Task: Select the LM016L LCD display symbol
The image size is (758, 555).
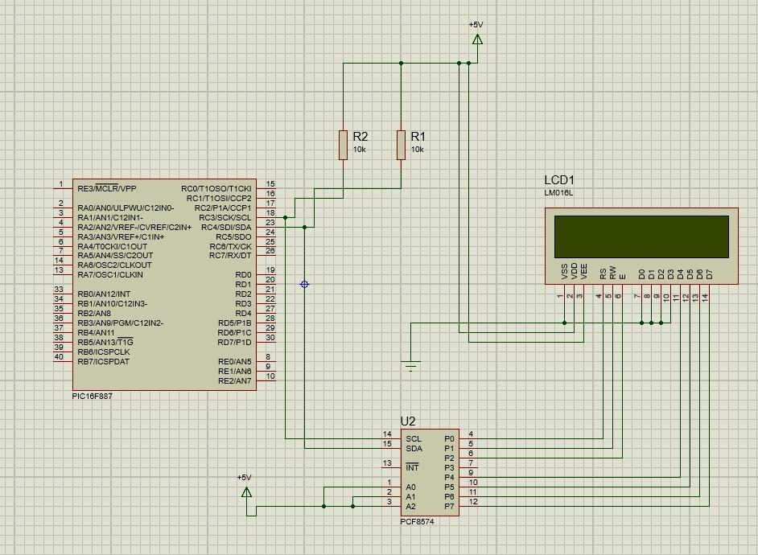Action: coord(640,237)
